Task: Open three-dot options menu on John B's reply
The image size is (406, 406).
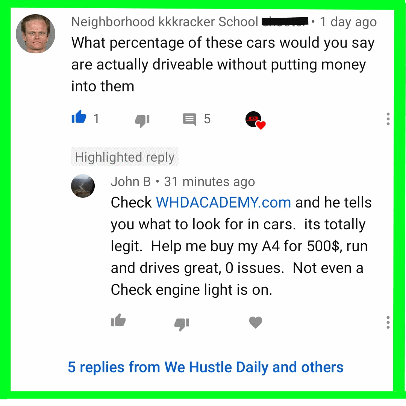Action: [x=388, y=323]
